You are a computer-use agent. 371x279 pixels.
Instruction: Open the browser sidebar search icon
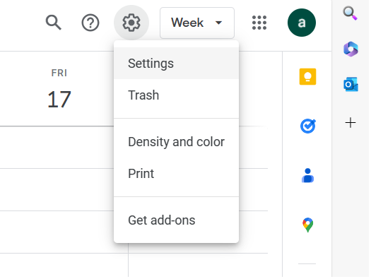pos(351,13)
